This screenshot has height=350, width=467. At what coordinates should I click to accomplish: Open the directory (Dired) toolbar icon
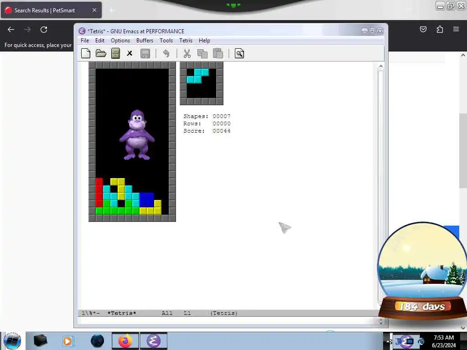tap(115, 54)
